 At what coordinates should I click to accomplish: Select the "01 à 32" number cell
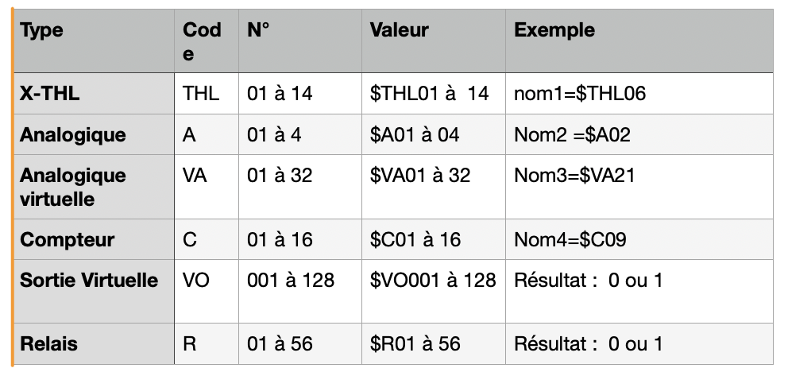[280, 175]
